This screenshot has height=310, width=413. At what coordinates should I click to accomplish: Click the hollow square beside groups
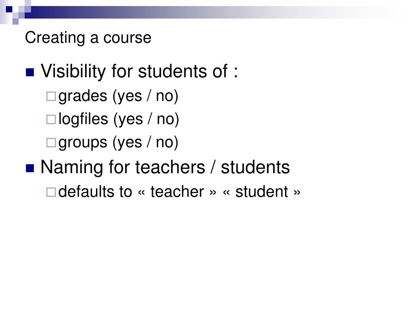51,142
